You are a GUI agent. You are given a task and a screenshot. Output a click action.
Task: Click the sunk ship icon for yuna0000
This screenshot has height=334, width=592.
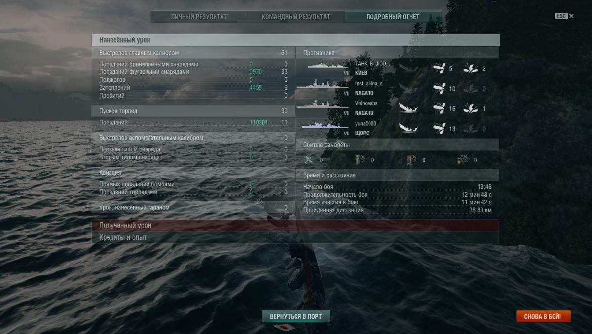[x=408, y=128]
